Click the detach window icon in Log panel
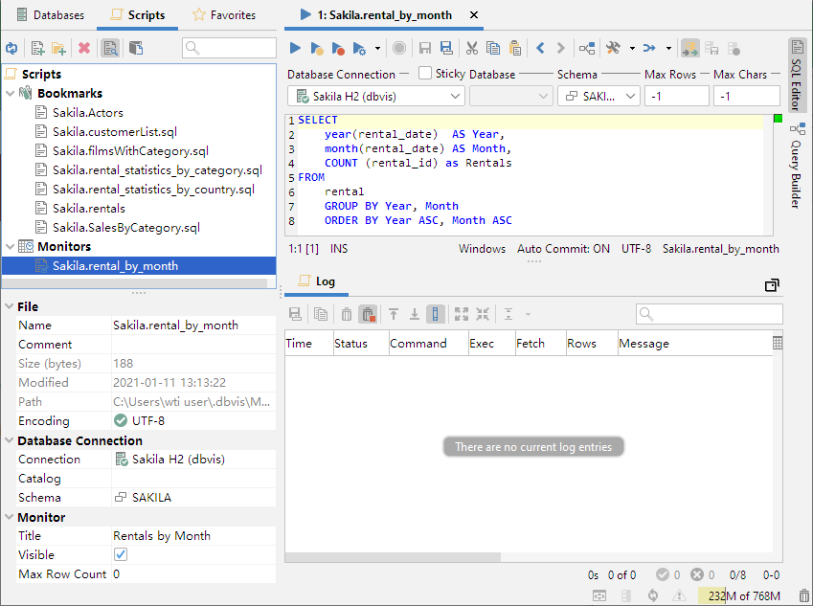Screen dimensions: 813x606 pyautogui.click(x=772, y=285)
